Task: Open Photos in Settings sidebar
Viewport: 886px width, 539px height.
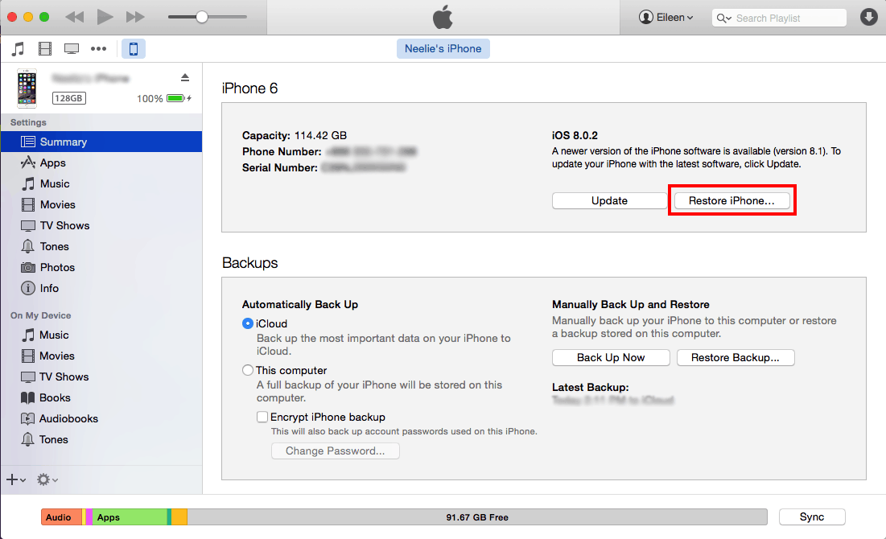Action: 101,267
